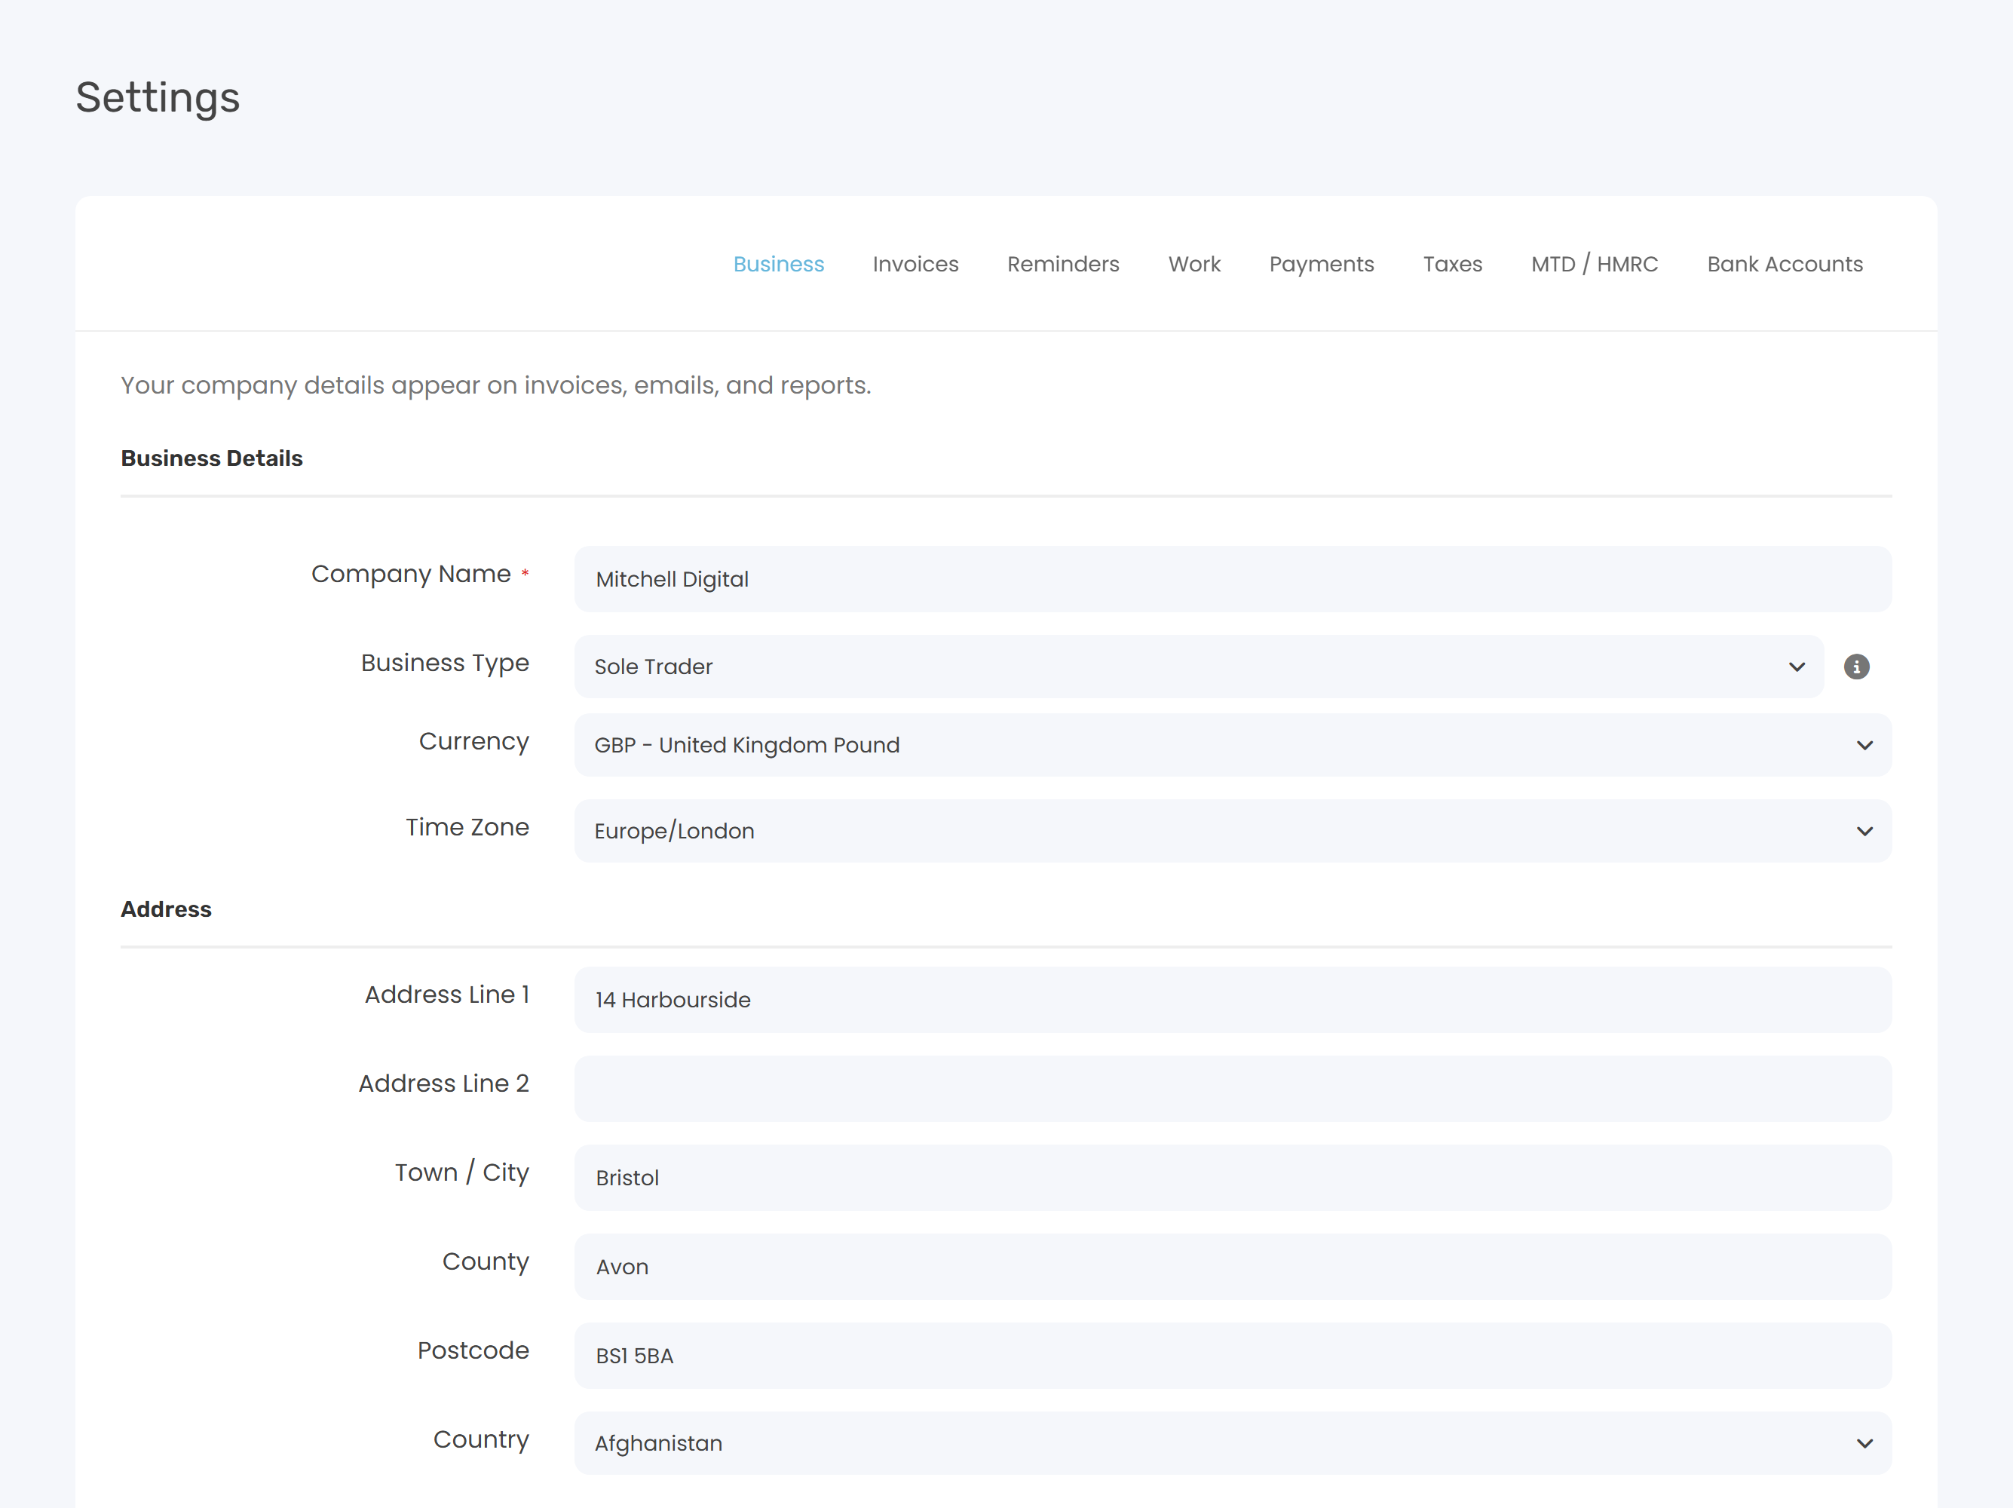Select the Work tab
The width and height of the screenshot is (2013, 1508).
pos(1195,264)
